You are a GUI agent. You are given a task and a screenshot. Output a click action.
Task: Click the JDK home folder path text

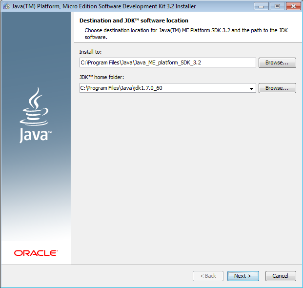[121, 88]
